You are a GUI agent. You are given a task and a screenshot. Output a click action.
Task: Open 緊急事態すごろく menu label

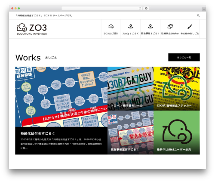150,34
